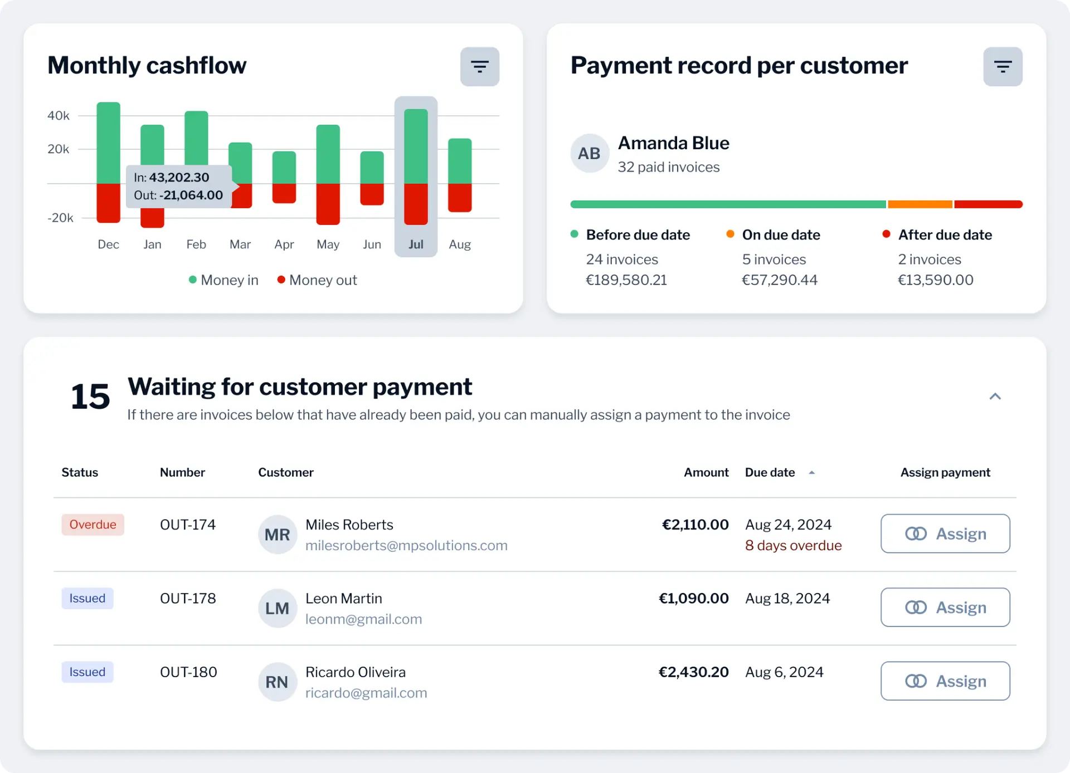Open the milesroberts@mpsolutions.com email link
The image size is (1070, 773).
coord(406,545)
